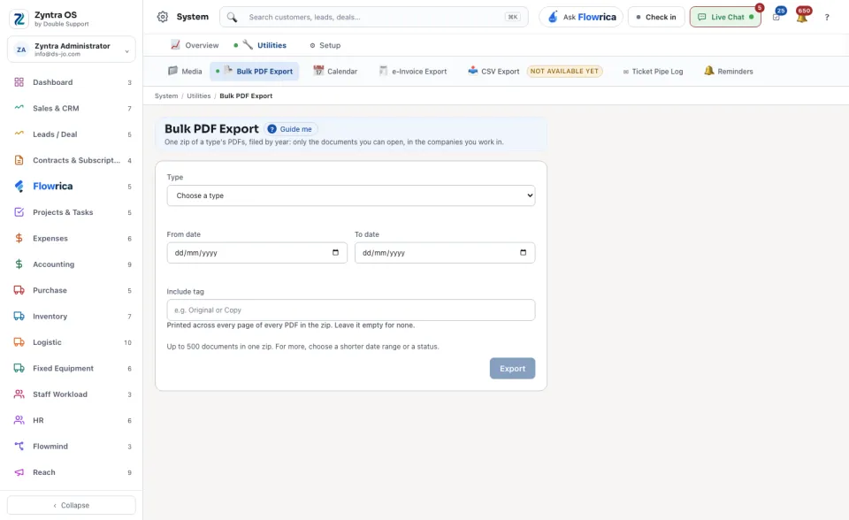Go to Utilities in the breadcrumb
The width and height of the screenshot is (849, 520).
click(x=199, y=96)
